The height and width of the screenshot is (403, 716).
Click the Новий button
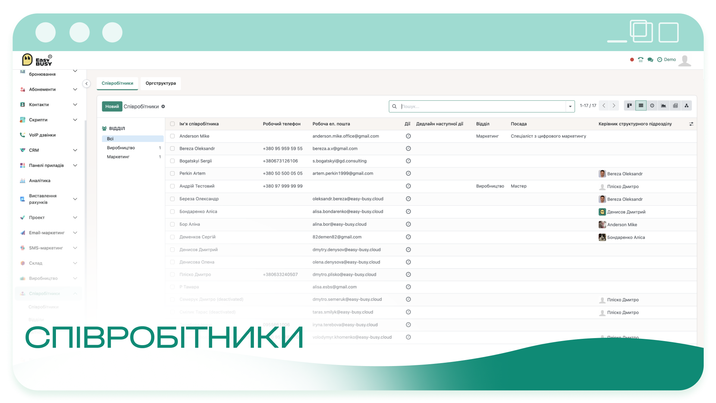pos(112,106)
